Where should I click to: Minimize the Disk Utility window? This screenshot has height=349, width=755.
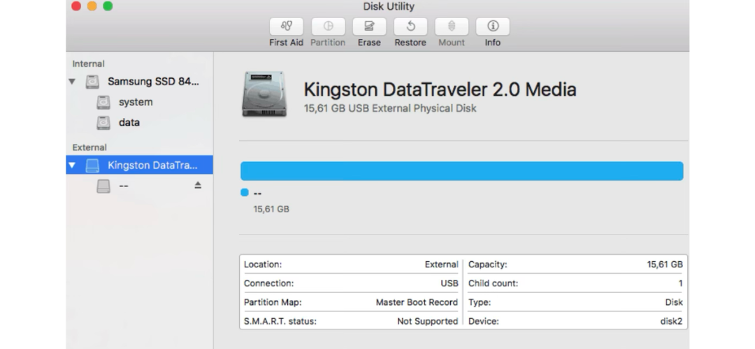point(92,6)
